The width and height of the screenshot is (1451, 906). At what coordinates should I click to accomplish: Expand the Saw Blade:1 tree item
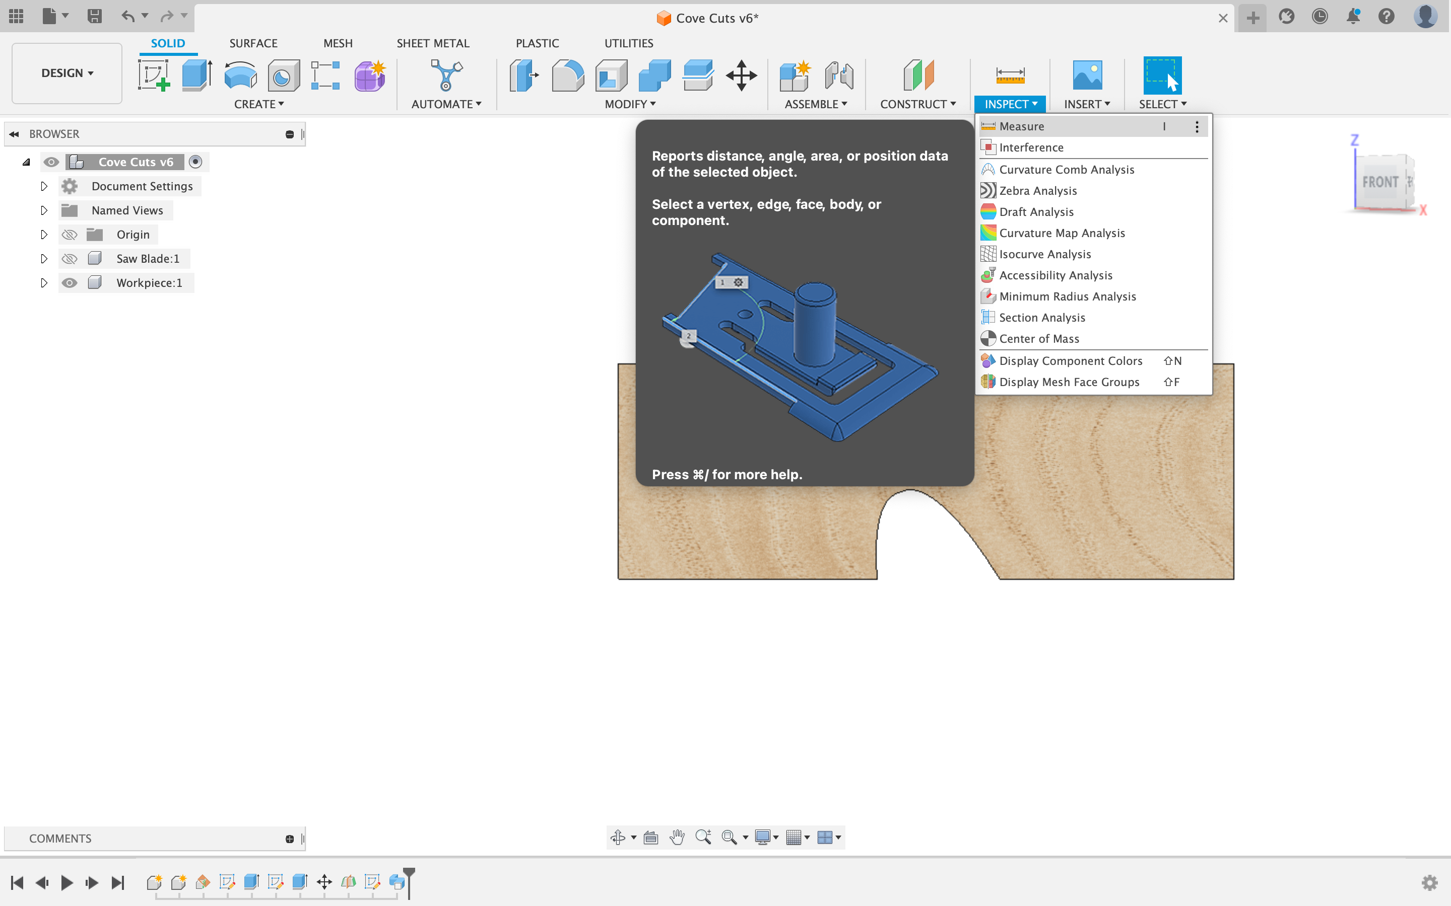coord(43,258)
